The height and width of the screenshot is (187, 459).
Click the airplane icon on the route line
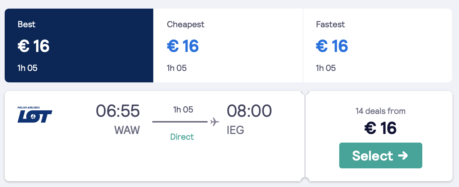click(x=214, y=122)
